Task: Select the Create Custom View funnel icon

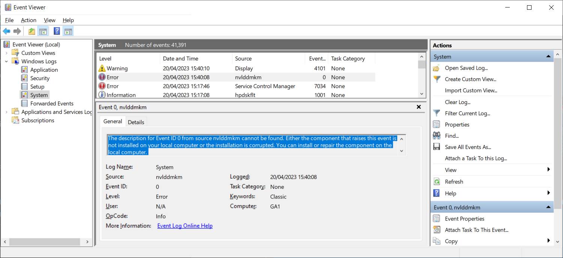Action: (x=437, y=79)
